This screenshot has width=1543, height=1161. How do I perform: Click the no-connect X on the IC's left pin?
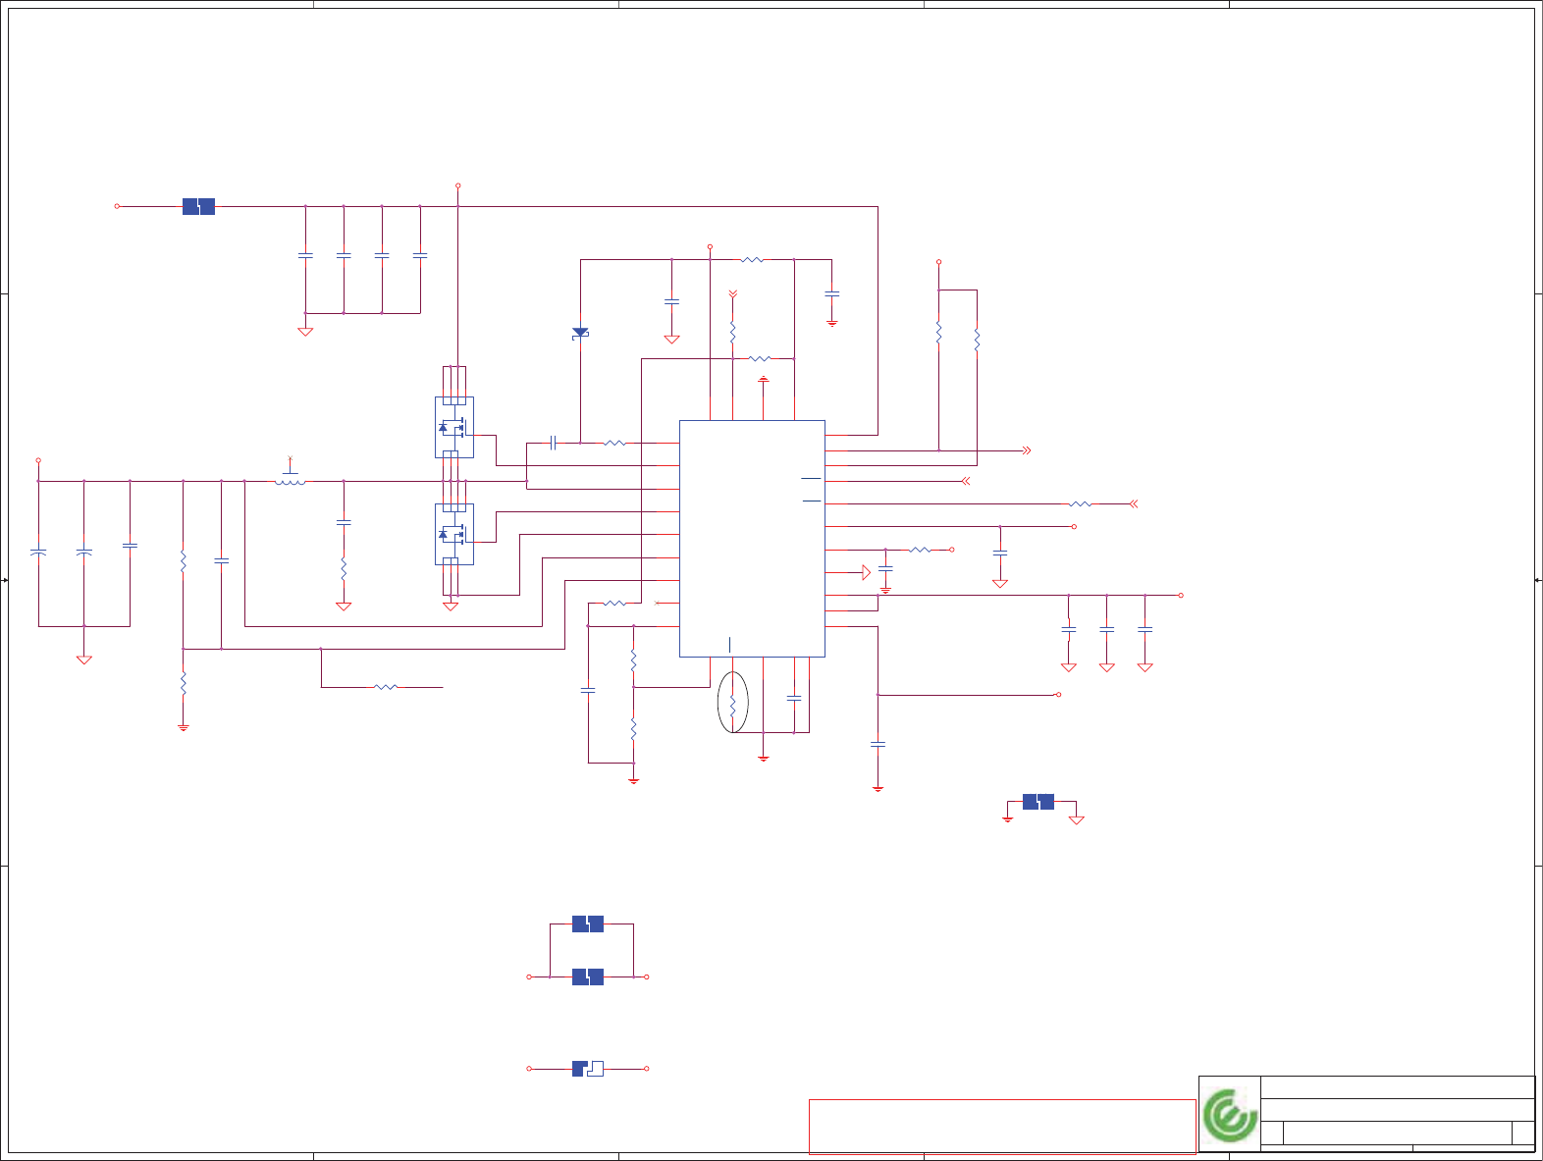(657, 603)
